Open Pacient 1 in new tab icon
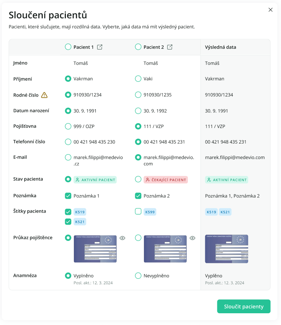This screenshot has height=325, width=281. [100, 47]
